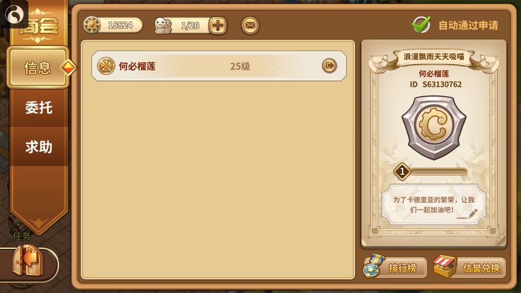Viewport: 521px width, 293px height.
Task: Toggle the 自动通过申请 green checkbox
Action: (x=421, y=24)
